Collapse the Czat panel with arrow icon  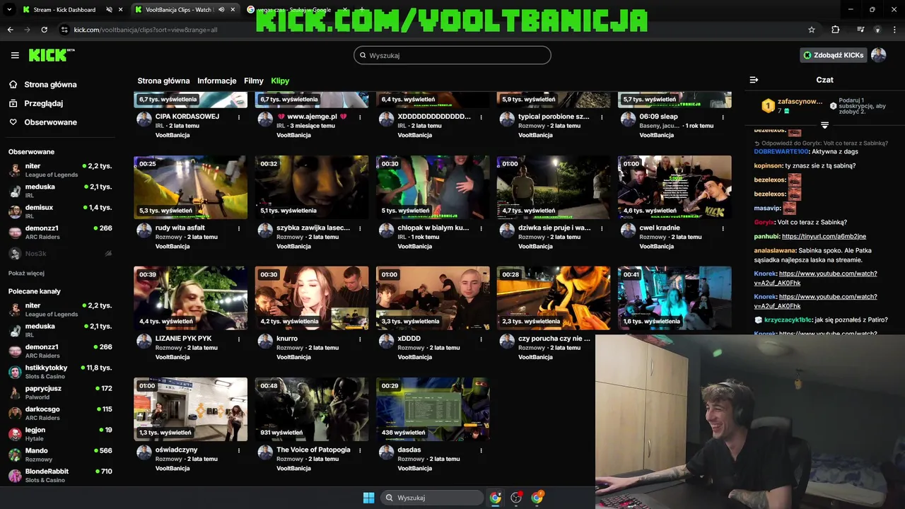click(x=754, y=80)
